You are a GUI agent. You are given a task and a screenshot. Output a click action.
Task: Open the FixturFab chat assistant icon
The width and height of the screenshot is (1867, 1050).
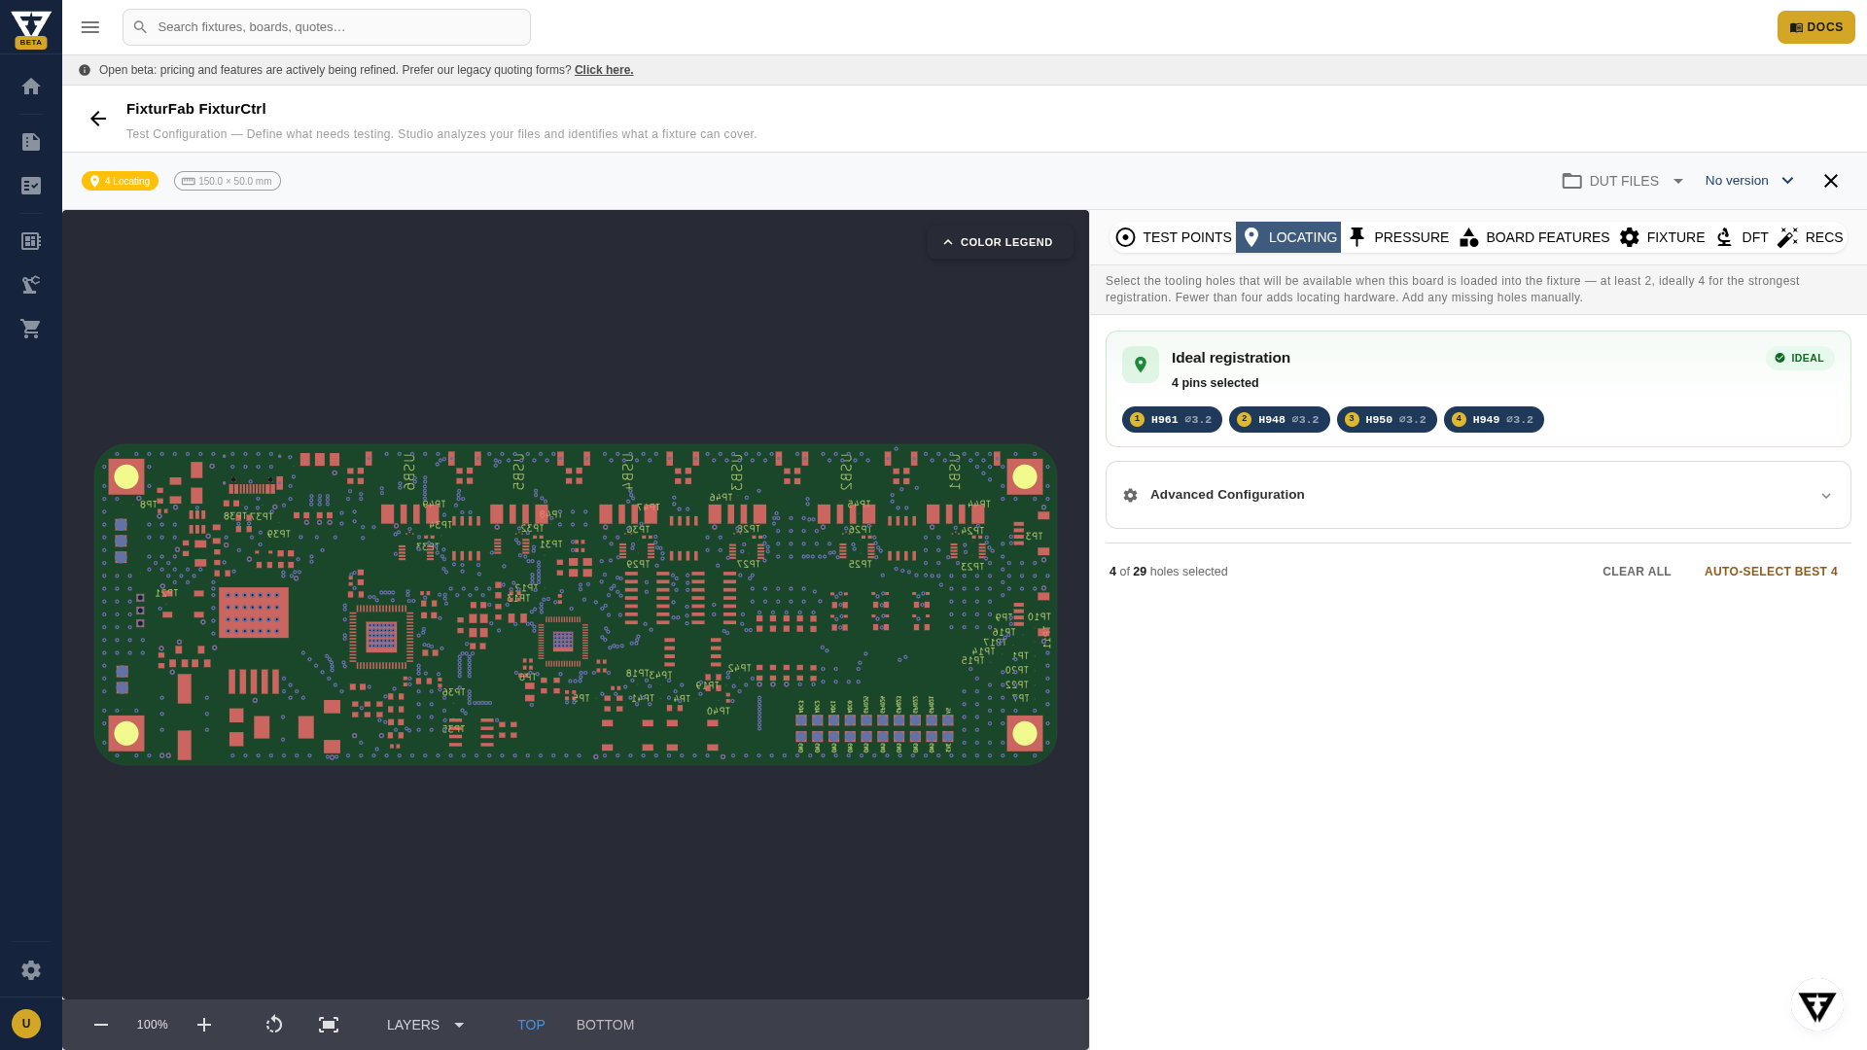click(x=1816, y=1005)
